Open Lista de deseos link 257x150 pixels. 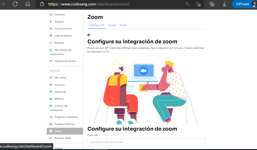coord(63,36)
